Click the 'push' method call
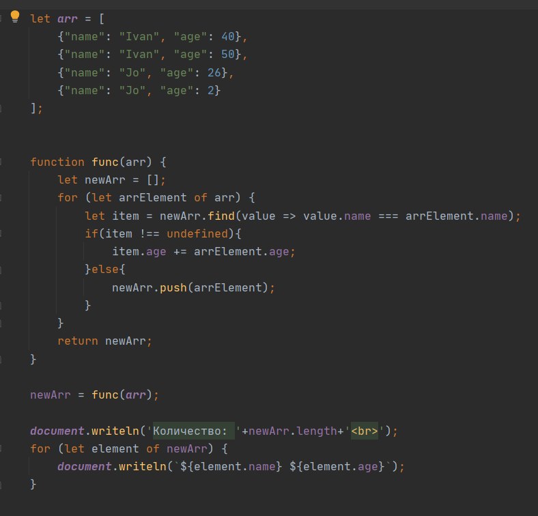Screen dimensions: 538x516 click(x=173, y=287)
